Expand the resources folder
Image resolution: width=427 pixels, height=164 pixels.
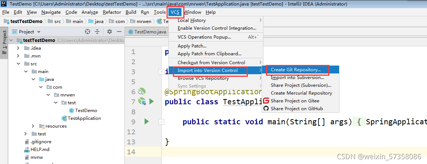coord(33,126)
